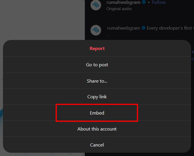
Task: Click the verified badge before the Follow link
Action: pyautogui.click(x=144, y=2)
